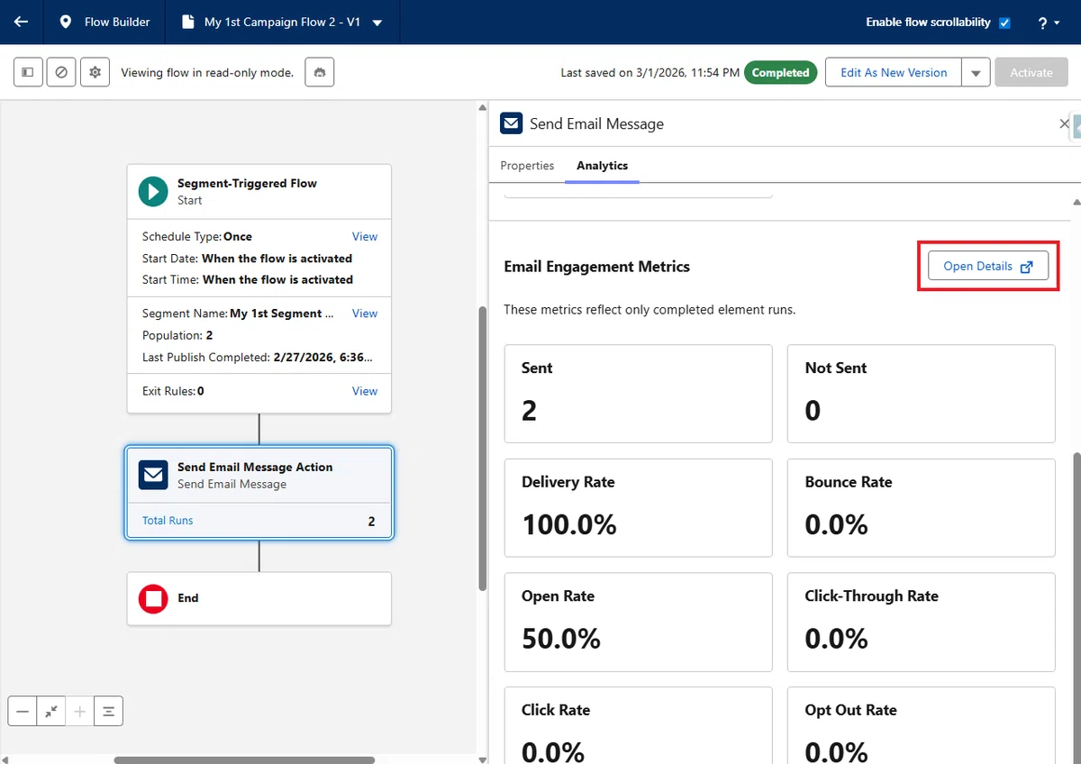1081x764 pixels.
Task: Expand Edit As New Version dropdown arrow
Action: (976, 73)
